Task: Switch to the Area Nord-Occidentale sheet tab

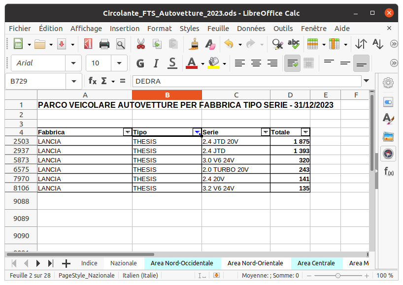Action: (182, 263)
